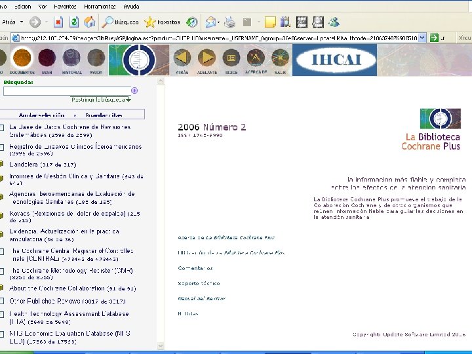
Task: Expand About the Cochrane Collaboration book icon
Action: pos(1,288)
